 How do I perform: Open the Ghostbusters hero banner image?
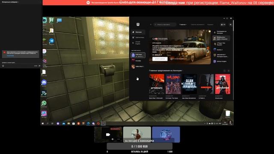coord(180,47)
